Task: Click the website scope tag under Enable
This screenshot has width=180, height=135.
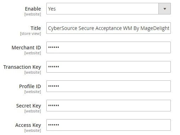Action: pos(33,14)
